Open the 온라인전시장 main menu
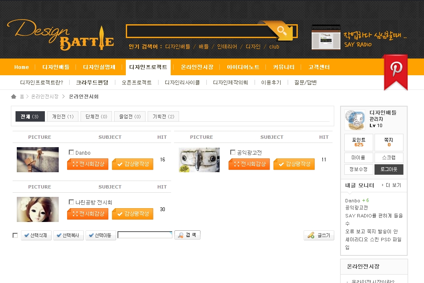Image resolution: width=424 pixels, height=283 pixels. click(x=197, y=67)
